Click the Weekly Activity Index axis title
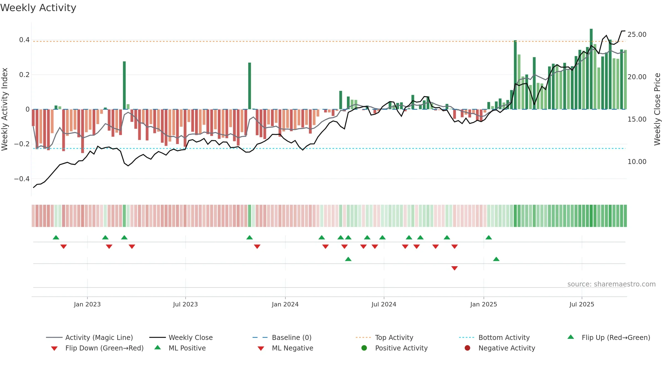This screenshot has height=374, width=665. click(5, 109)
